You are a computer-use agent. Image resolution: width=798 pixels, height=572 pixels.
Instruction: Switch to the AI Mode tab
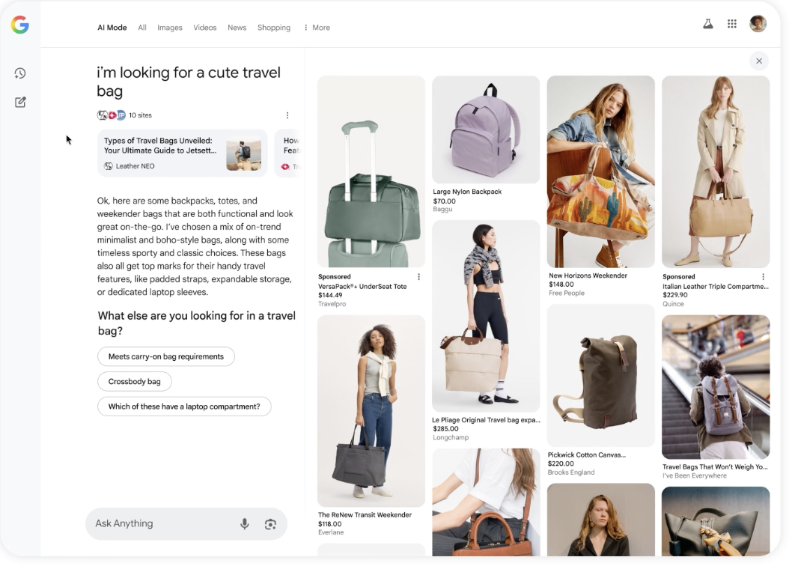click(x=112, y=28)
